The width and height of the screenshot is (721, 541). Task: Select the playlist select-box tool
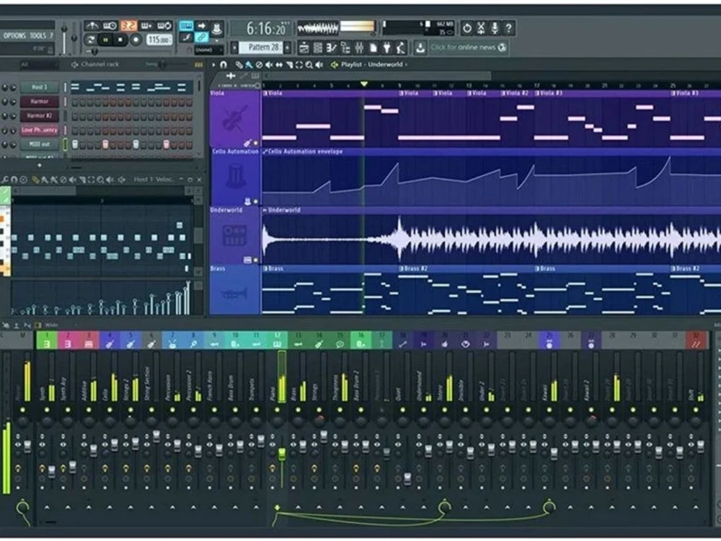tap(299, 65)
